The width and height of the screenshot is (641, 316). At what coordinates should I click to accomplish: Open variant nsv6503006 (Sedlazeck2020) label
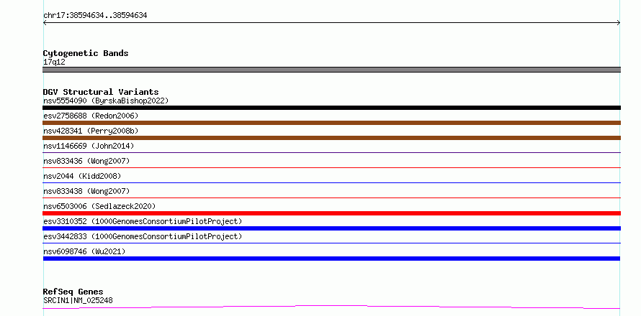click(x=99, y=206)
